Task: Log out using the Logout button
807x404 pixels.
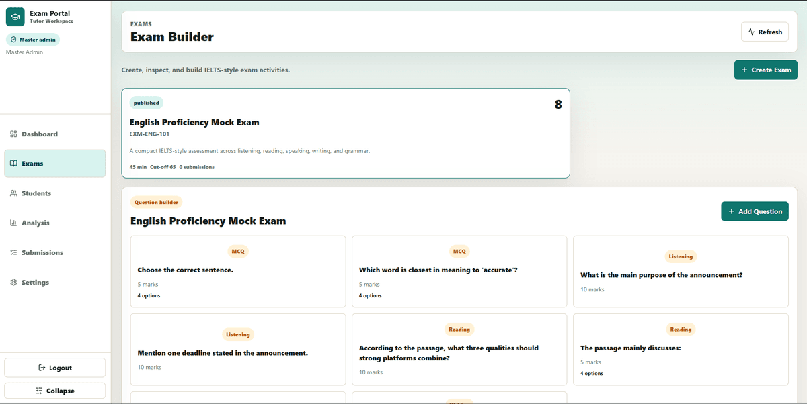Action: tap(54, 368)
